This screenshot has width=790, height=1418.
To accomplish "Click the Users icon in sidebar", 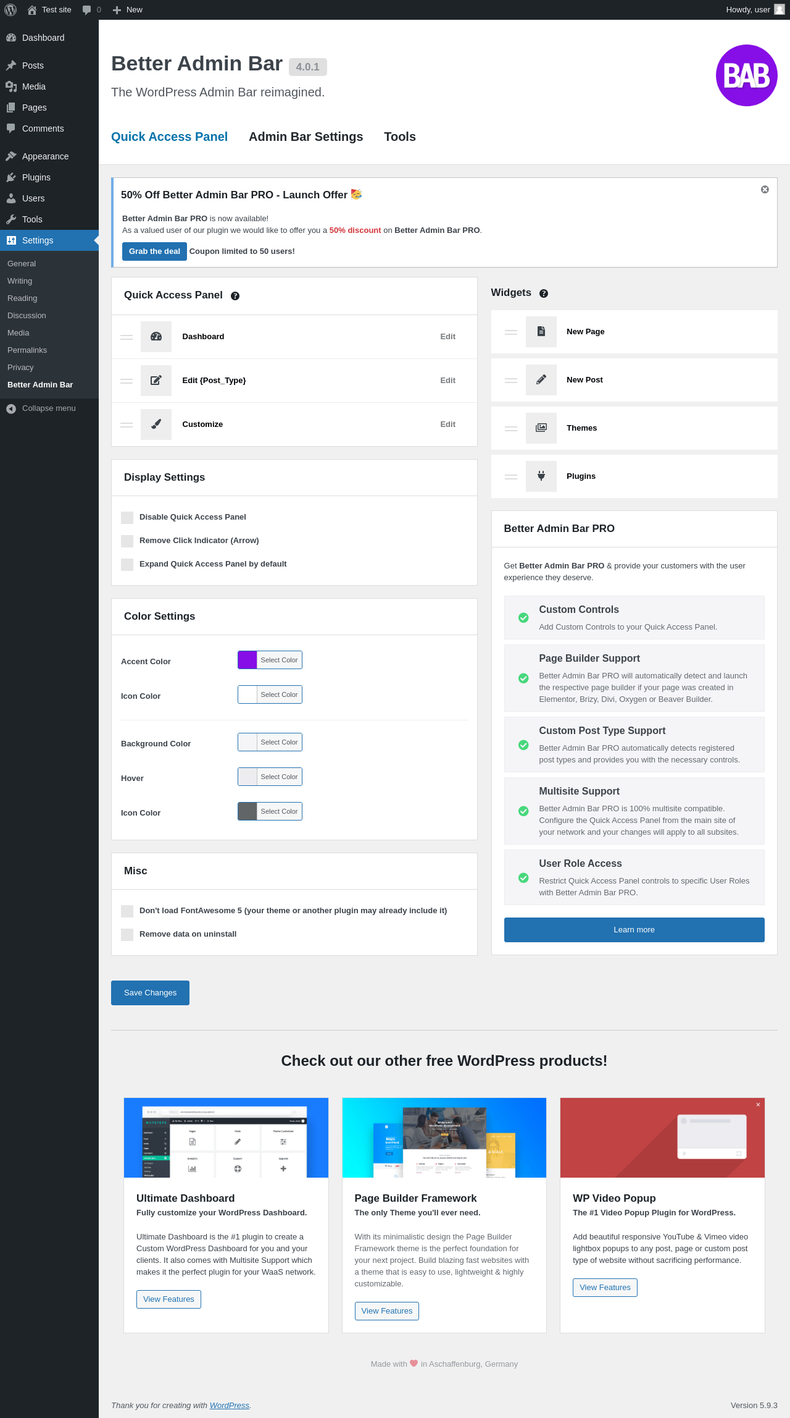I will 11,198.
